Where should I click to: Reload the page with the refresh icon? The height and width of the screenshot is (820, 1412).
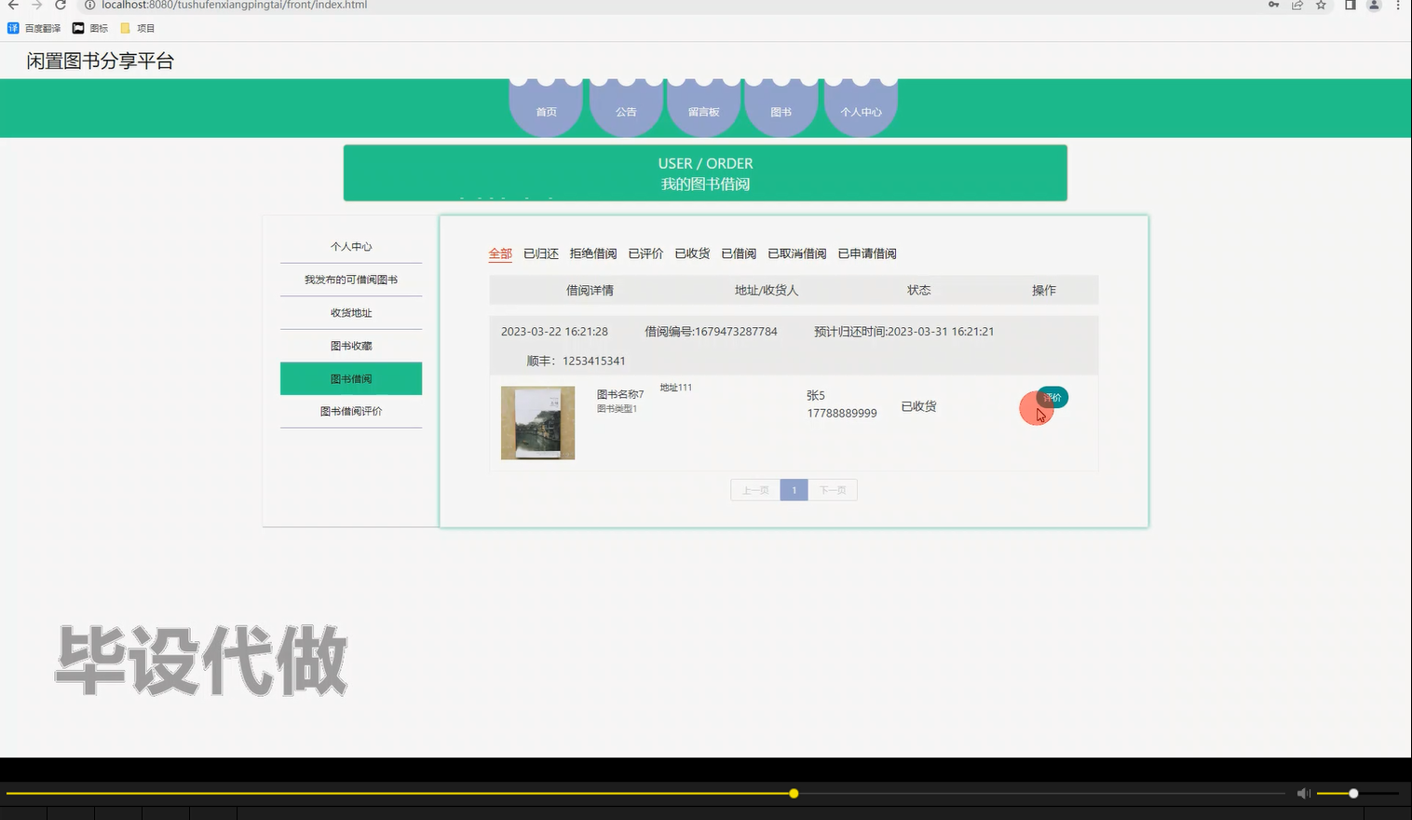point(61,6)
